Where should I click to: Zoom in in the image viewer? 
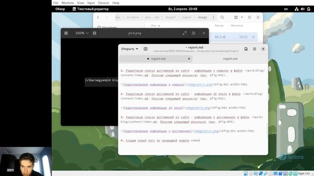pos(95,33)
